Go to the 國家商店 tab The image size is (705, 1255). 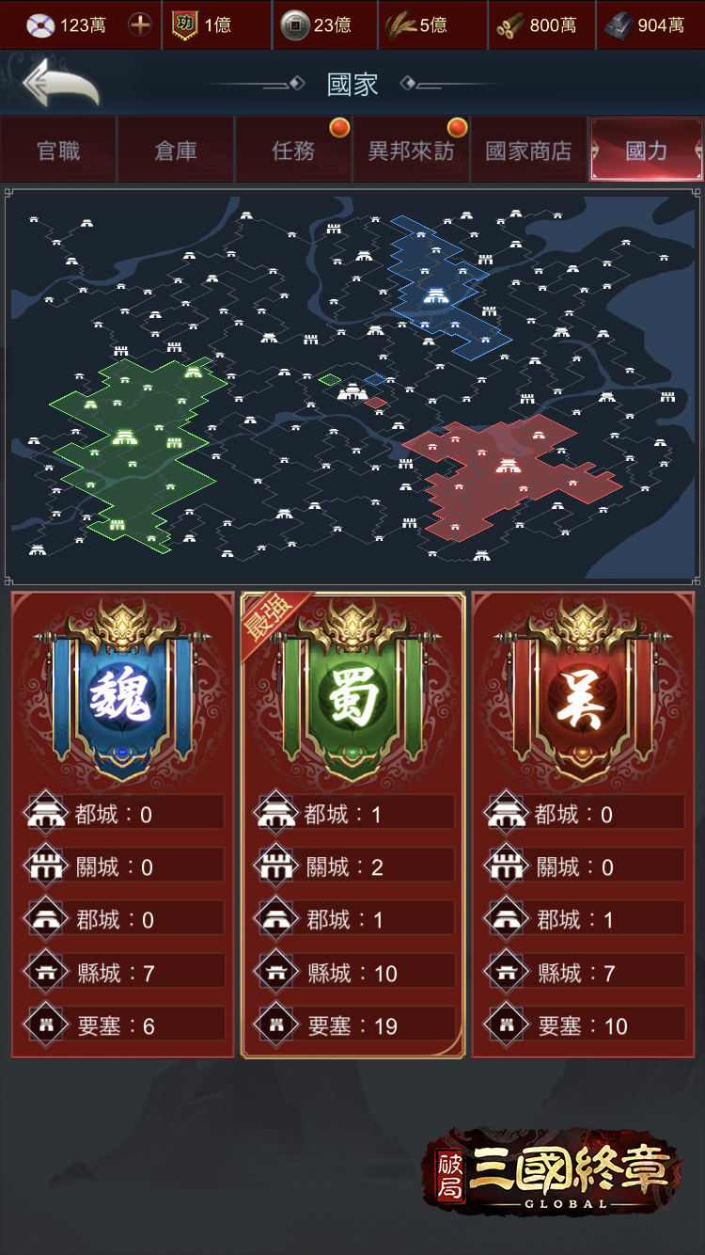(528, 151)
